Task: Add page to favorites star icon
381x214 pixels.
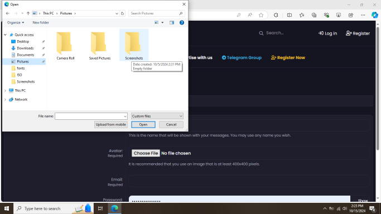Action: 261,15
